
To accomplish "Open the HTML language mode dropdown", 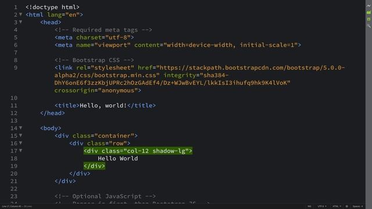I will click(337, 207).
